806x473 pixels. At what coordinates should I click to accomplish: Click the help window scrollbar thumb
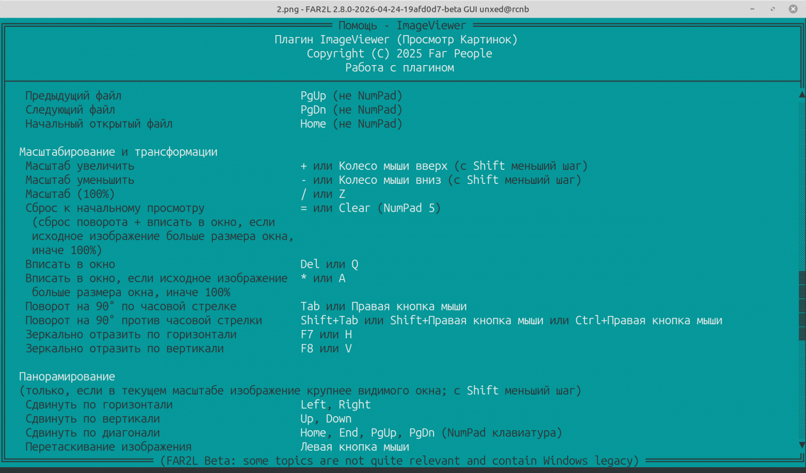tap(802, 306)
